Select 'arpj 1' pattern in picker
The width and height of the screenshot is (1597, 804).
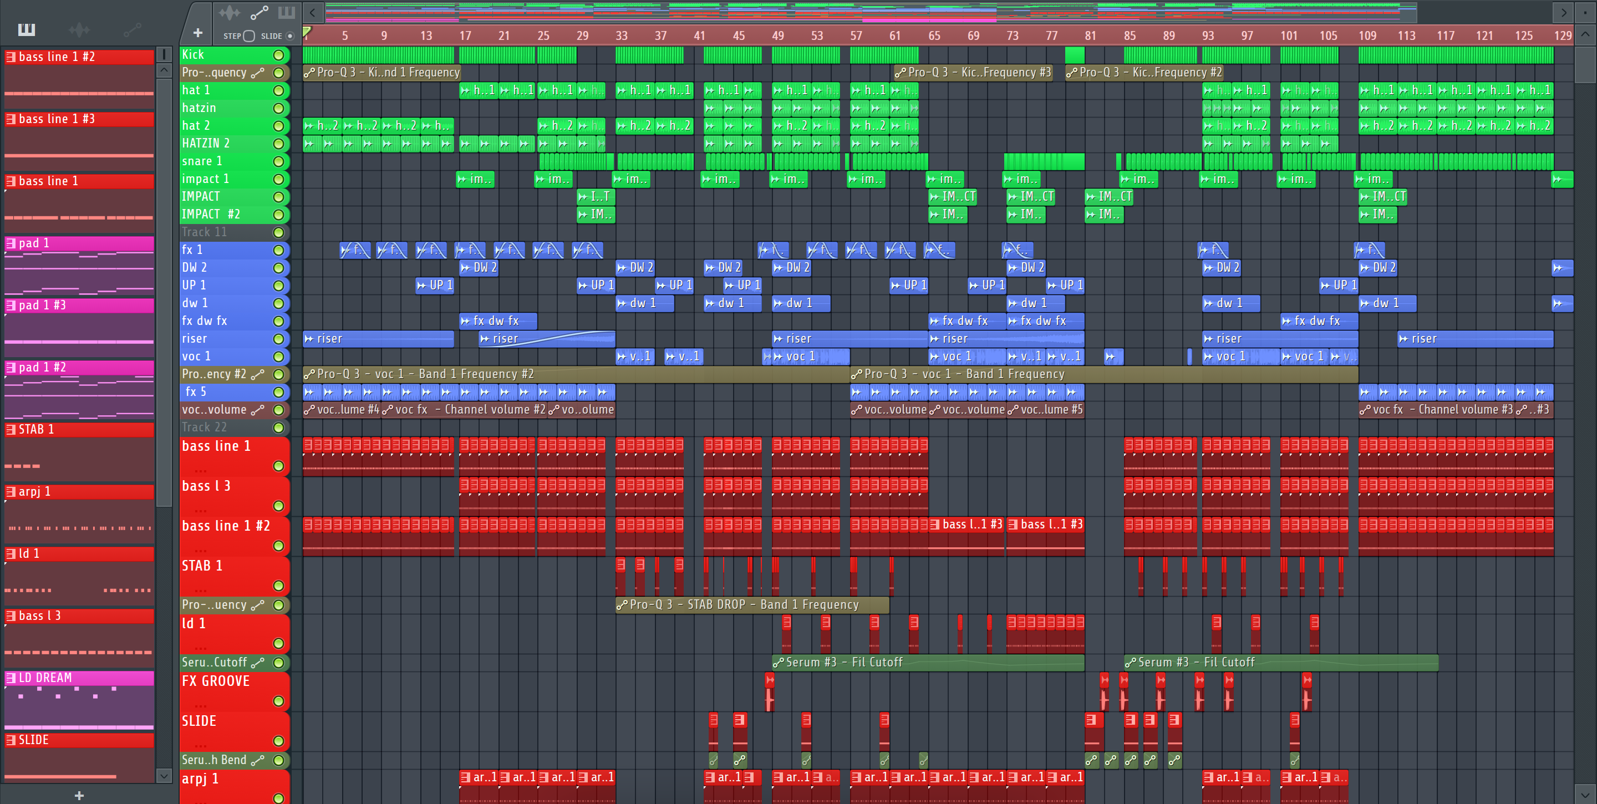(79, 492)
